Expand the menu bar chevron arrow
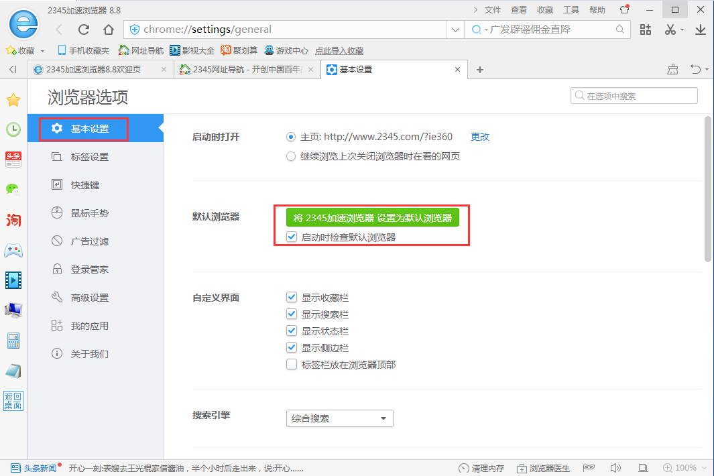This screenshot has width=714, height=476. pyautogui.click(x=475, y=9)
